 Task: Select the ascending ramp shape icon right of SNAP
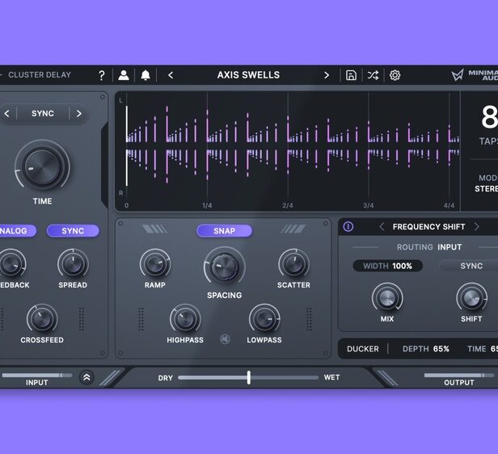pyautogui.click(x=293, y=229)
